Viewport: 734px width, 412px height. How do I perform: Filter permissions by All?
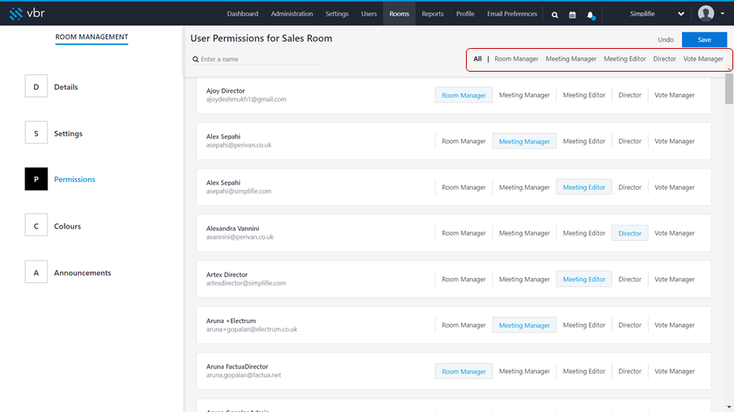(x=478, y=59)
